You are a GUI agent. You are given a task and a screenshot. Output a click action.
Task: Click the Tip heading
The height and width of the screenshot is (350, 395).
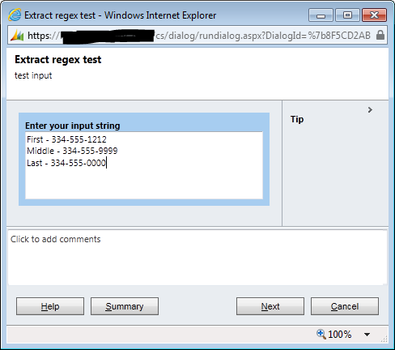coord(297,119)
